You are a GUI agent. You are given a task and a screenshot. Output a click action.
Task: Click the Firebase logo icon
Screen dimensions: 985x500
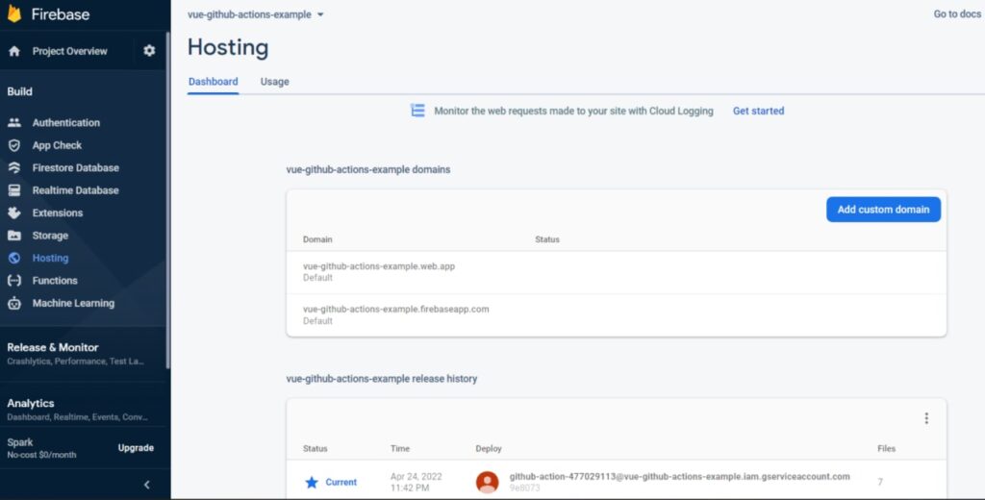14,14
